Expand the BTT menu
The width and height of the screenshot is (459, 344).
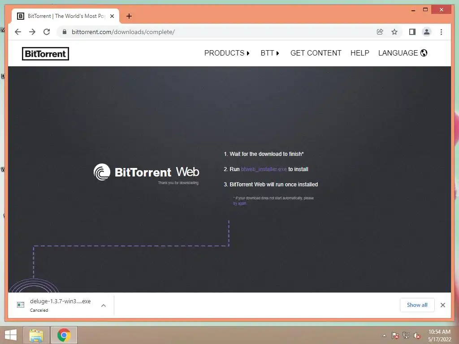pyautogui.click(x=270, y=53)
